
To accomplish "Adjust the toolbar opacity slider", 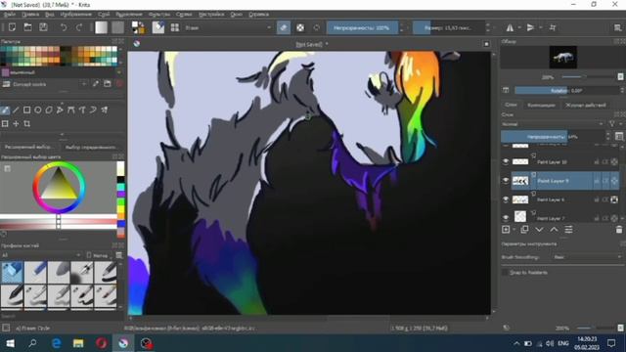I will [x=363, y=27].
